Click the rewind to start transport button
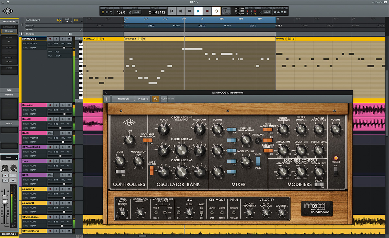The width and height of the screenshot is (389, 238). (172, 11)
